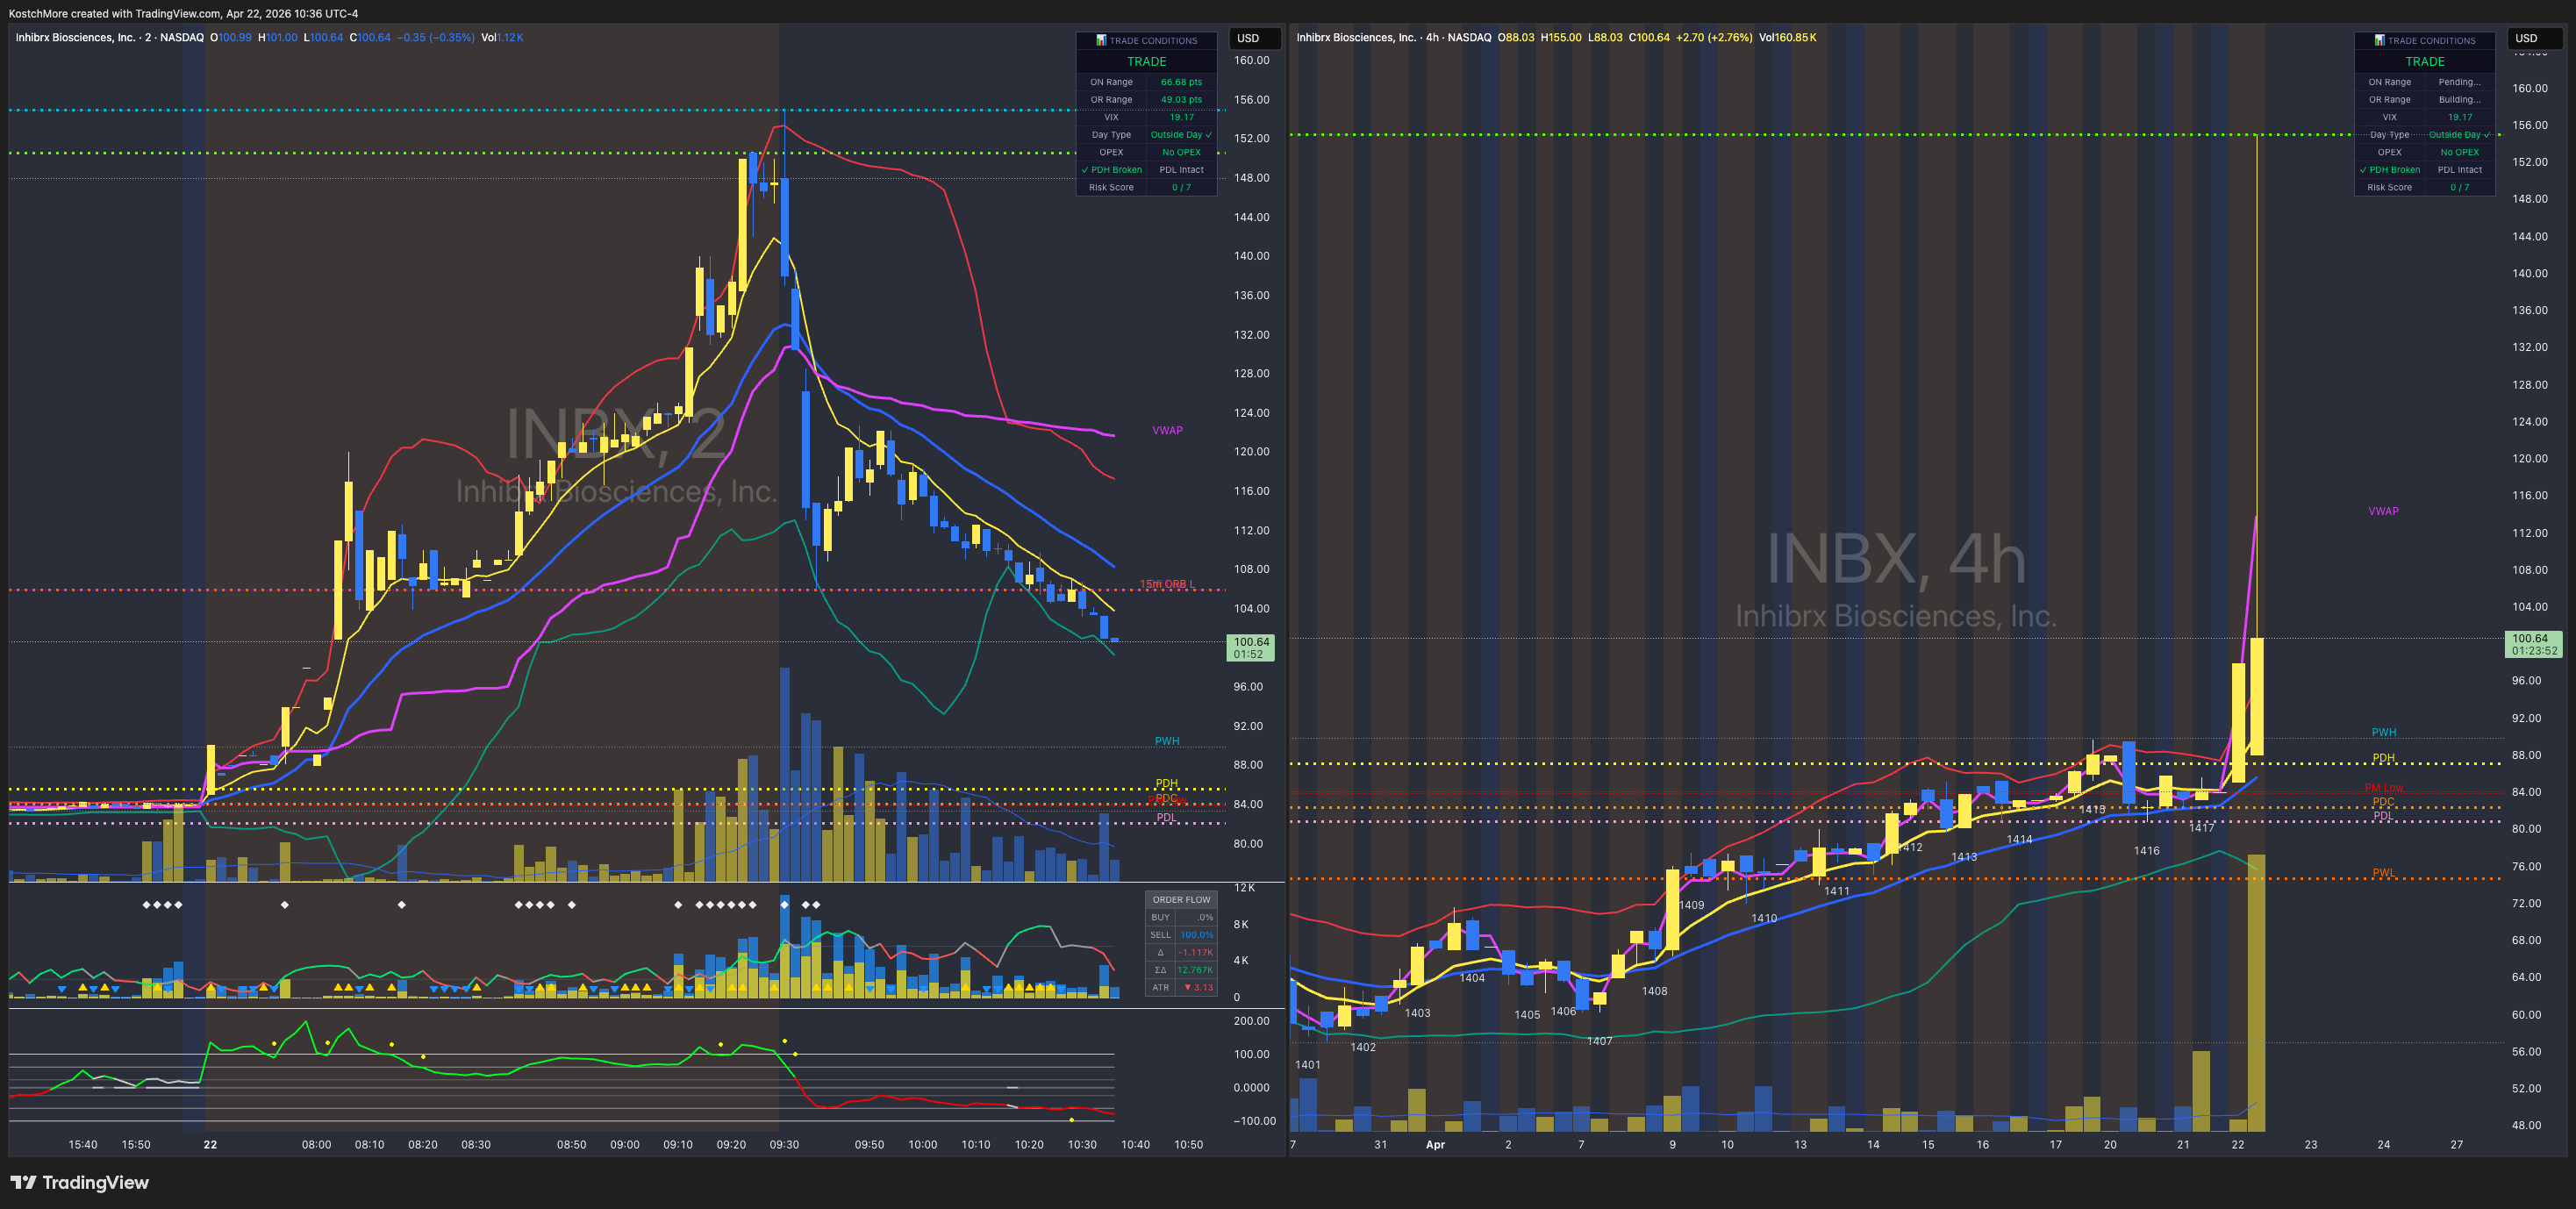
Task: Click the Risk Score '0 / 7' value on the 4h chart
Action: (x=2459, y=187)
